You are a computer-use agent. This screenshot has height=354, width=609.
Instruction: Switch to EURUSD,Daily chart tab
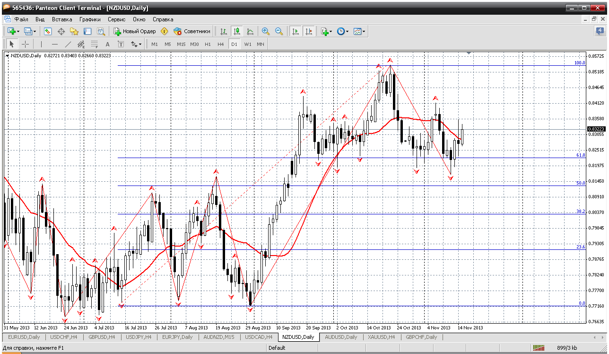25,337
